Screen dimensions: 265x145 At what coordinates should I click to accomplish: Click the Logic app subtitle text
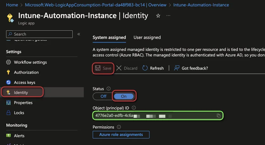[x=26, y=23]
